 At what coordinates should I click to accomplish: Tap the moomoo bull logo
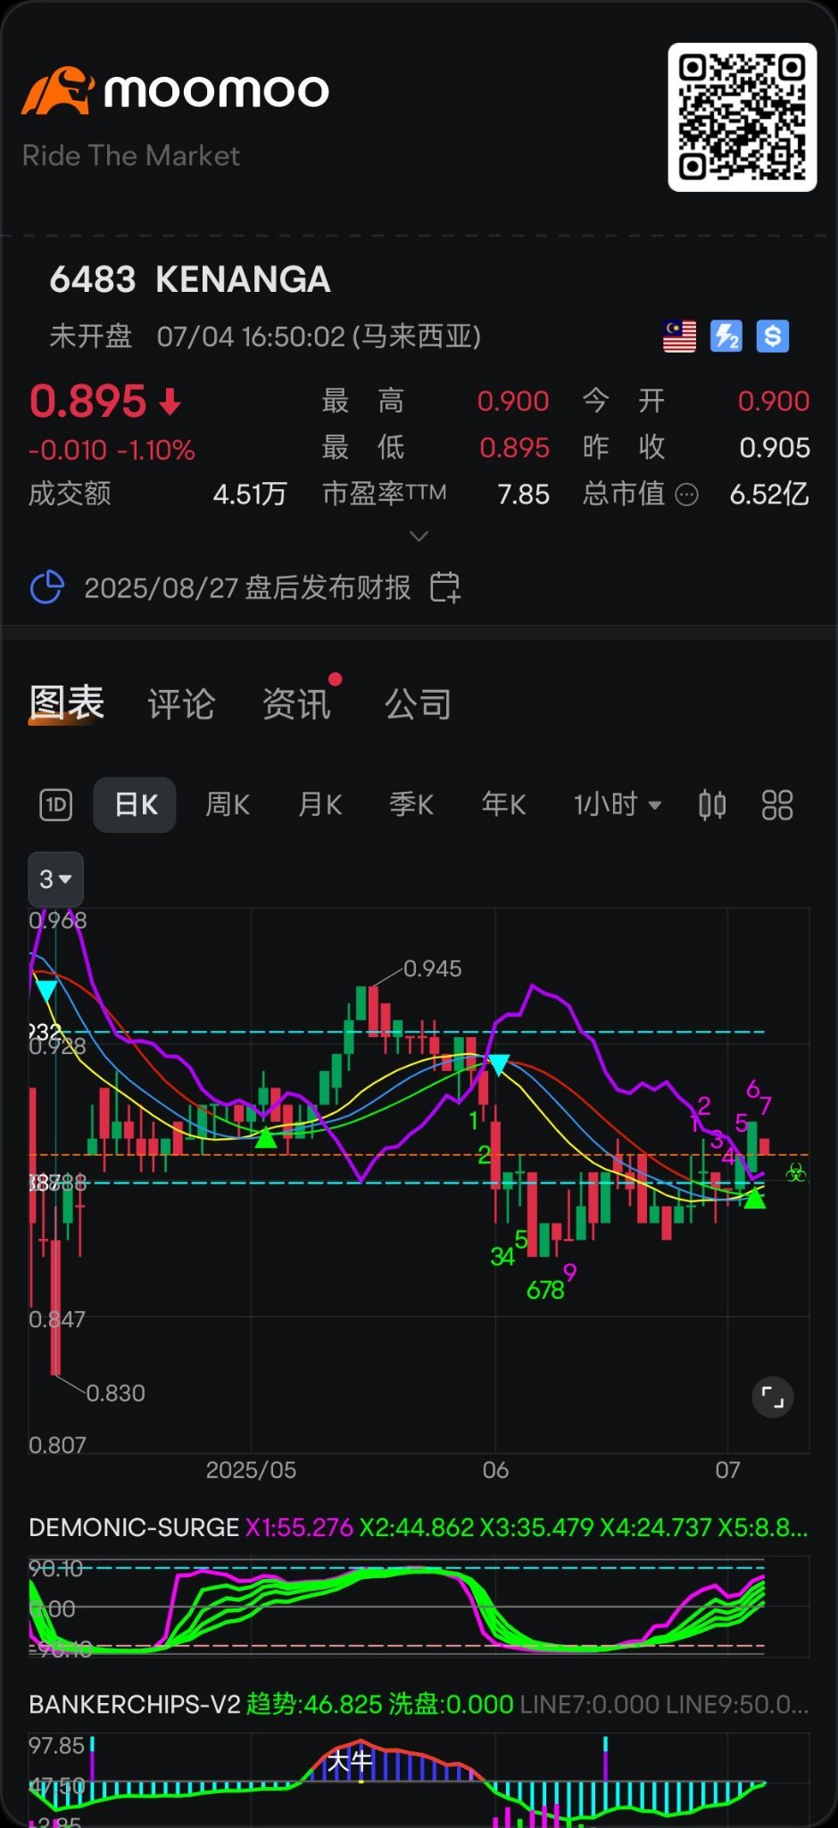58,91
